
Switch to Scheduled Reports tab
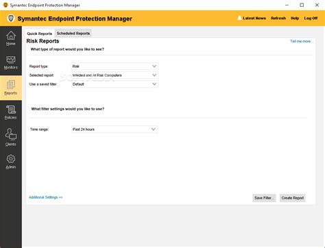coord(73,34)
